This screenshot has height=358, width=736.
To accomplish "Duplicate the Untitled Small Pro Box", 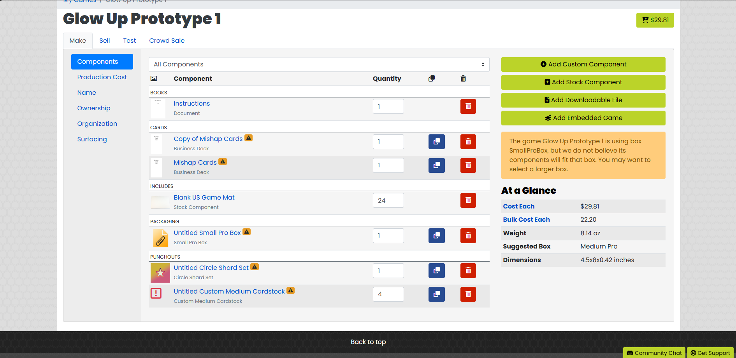I will tap(436, 236).
